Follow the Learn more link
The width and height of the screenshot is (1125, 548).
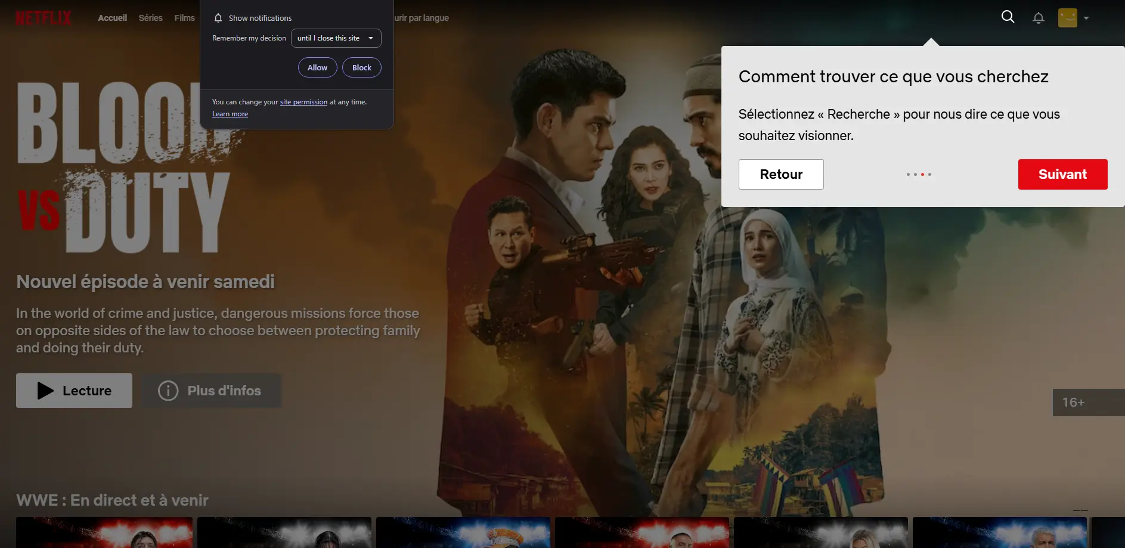(230, 114)
